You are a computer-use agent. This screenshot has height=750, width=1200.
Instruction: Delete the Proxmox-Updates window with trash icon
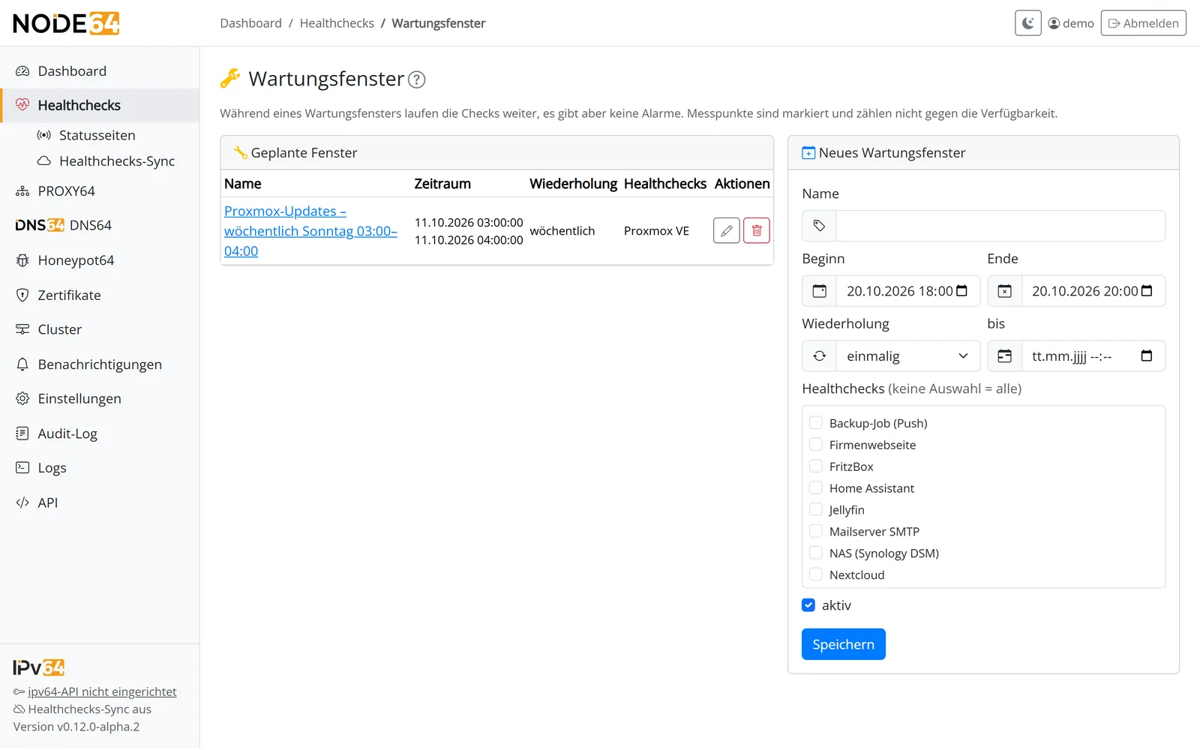pyautogui.click(x=756, y=231)
